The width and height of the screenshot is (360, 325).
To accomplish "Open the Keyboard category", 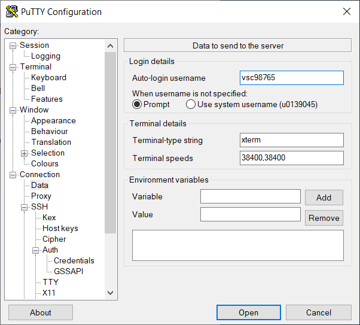I will 48,77.
